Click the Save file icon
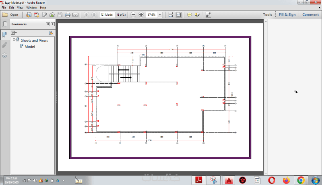322x185 pixels. [60, 14]
